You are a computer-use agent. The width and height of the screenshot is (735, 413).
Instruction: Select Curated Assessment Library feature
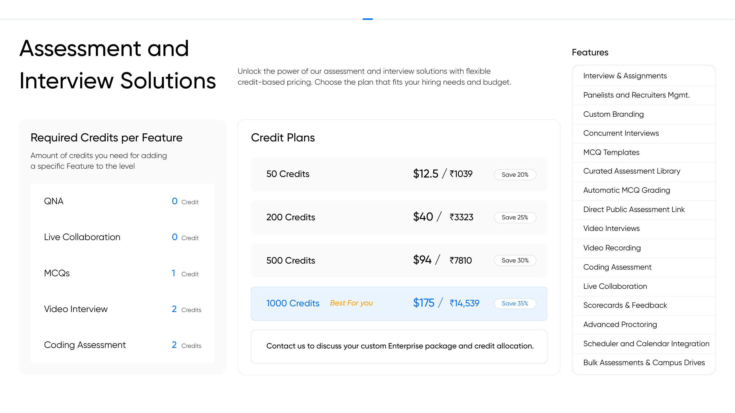[x=644, y=172]
